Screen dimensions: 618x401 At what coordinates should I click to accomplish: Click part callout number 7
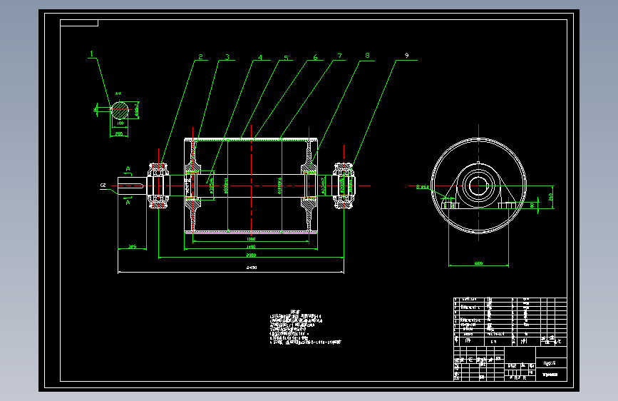pos(340,56)
